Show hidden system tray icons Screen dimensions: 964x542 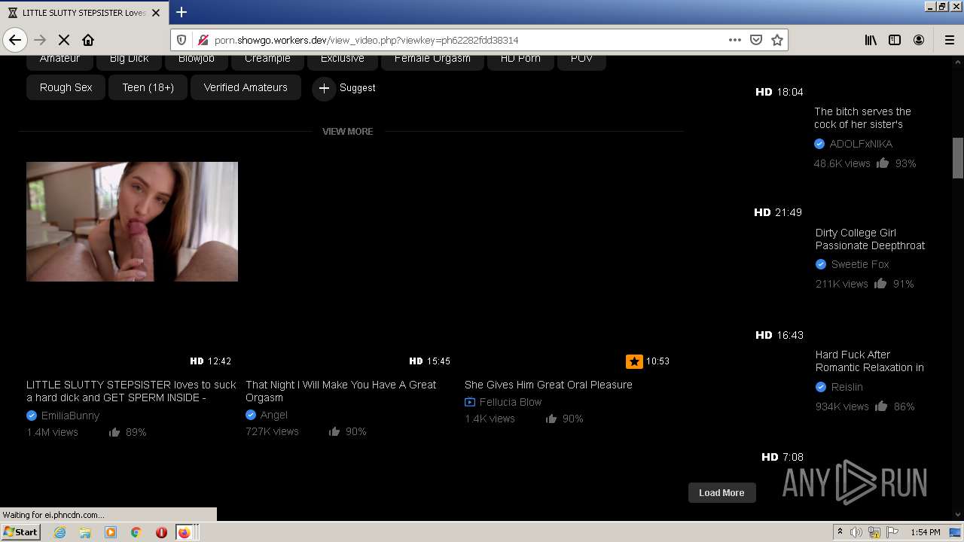click(x=840, y=532)
